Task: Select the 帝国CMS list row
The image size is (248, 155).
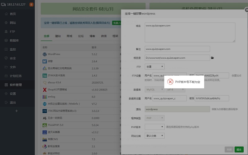Action: (x=81, y=139)
